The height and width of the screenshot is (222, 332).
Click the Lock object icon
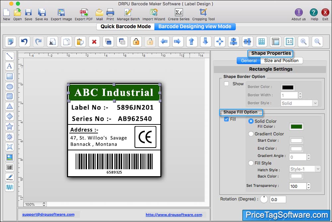136,41
